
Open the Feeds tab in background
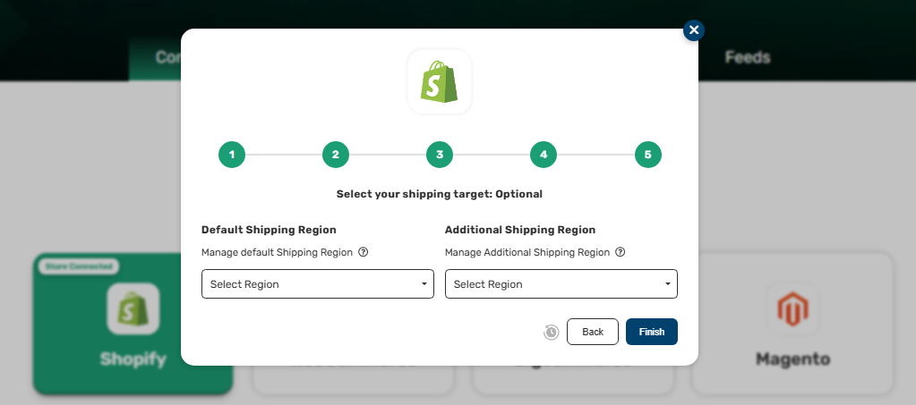pyautogui.click(x=747, y=57)
